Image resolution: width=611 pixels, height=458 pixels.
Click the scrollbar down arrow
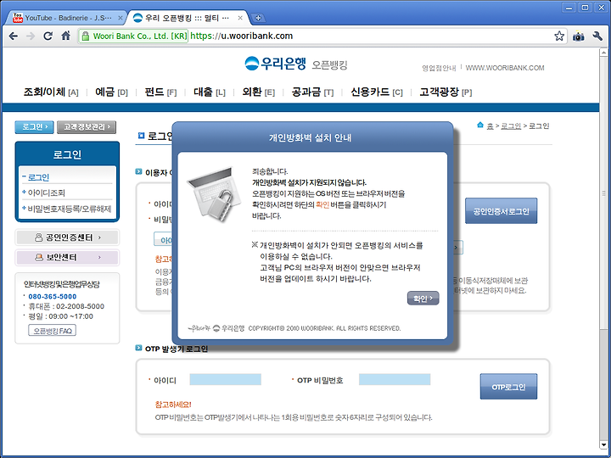tap(604, 444)
